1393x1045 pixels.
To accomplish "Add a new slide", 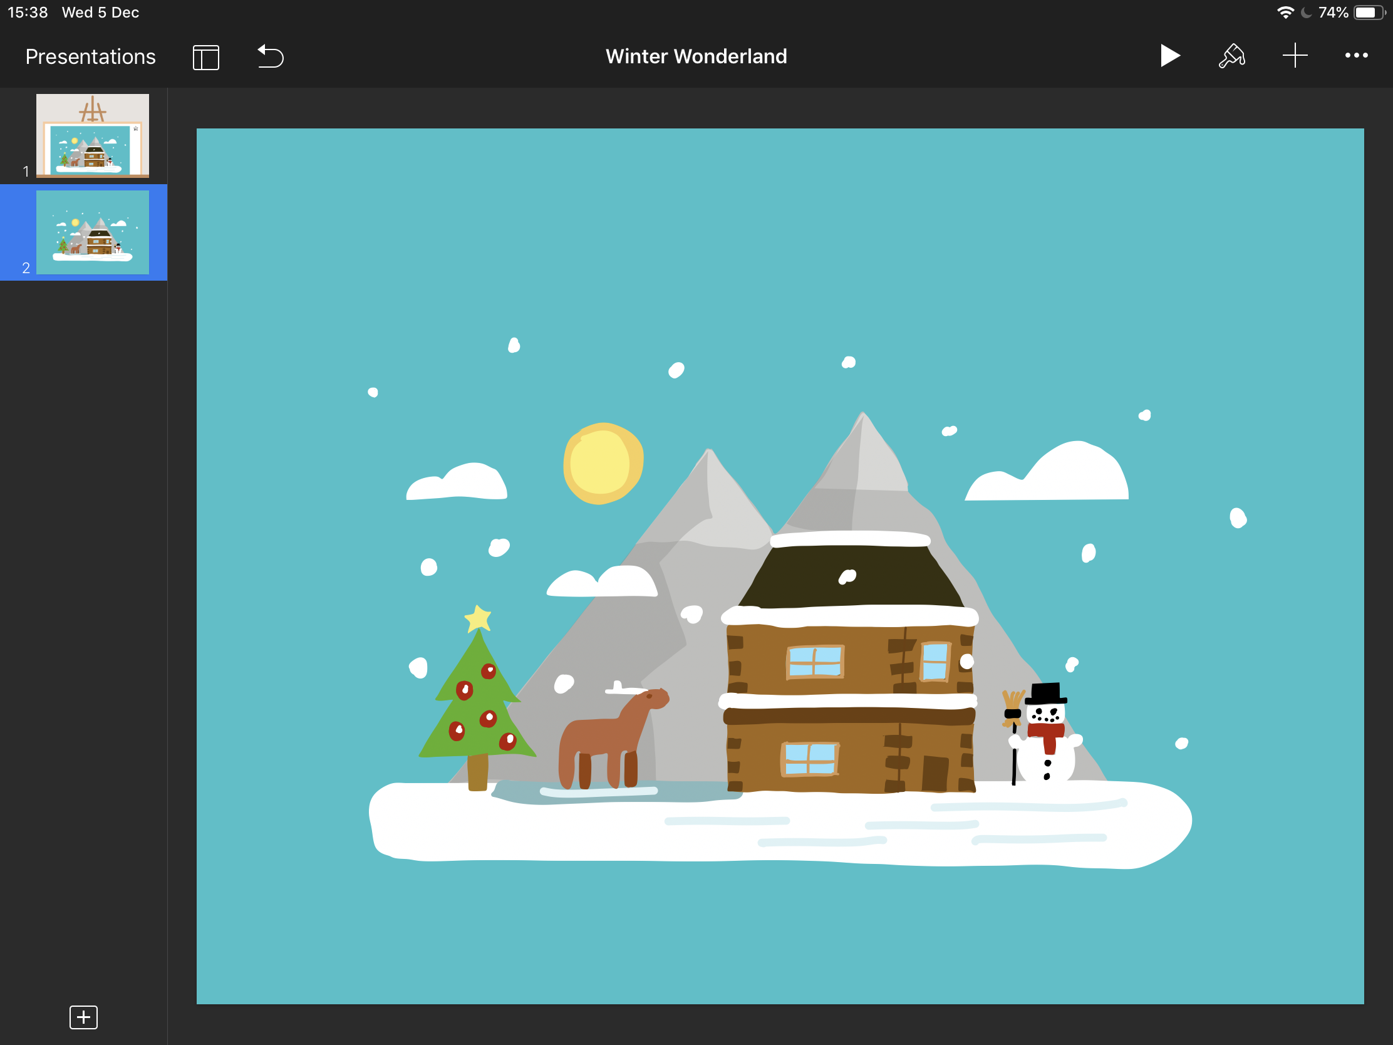I will (x=83, y=1017).
